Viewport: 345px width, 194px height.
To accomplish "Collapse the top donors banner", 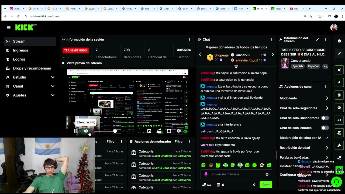I will [236, 66].
